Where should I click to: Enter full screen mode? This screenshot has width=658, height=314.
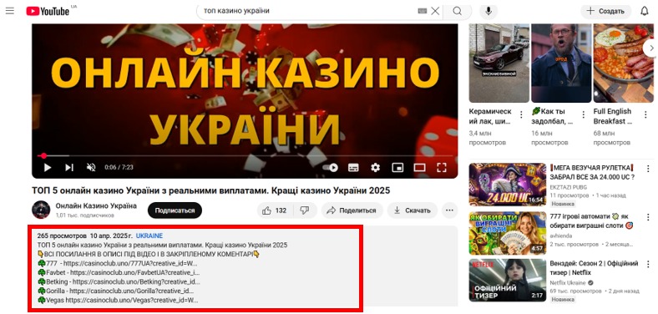(441, 168)
